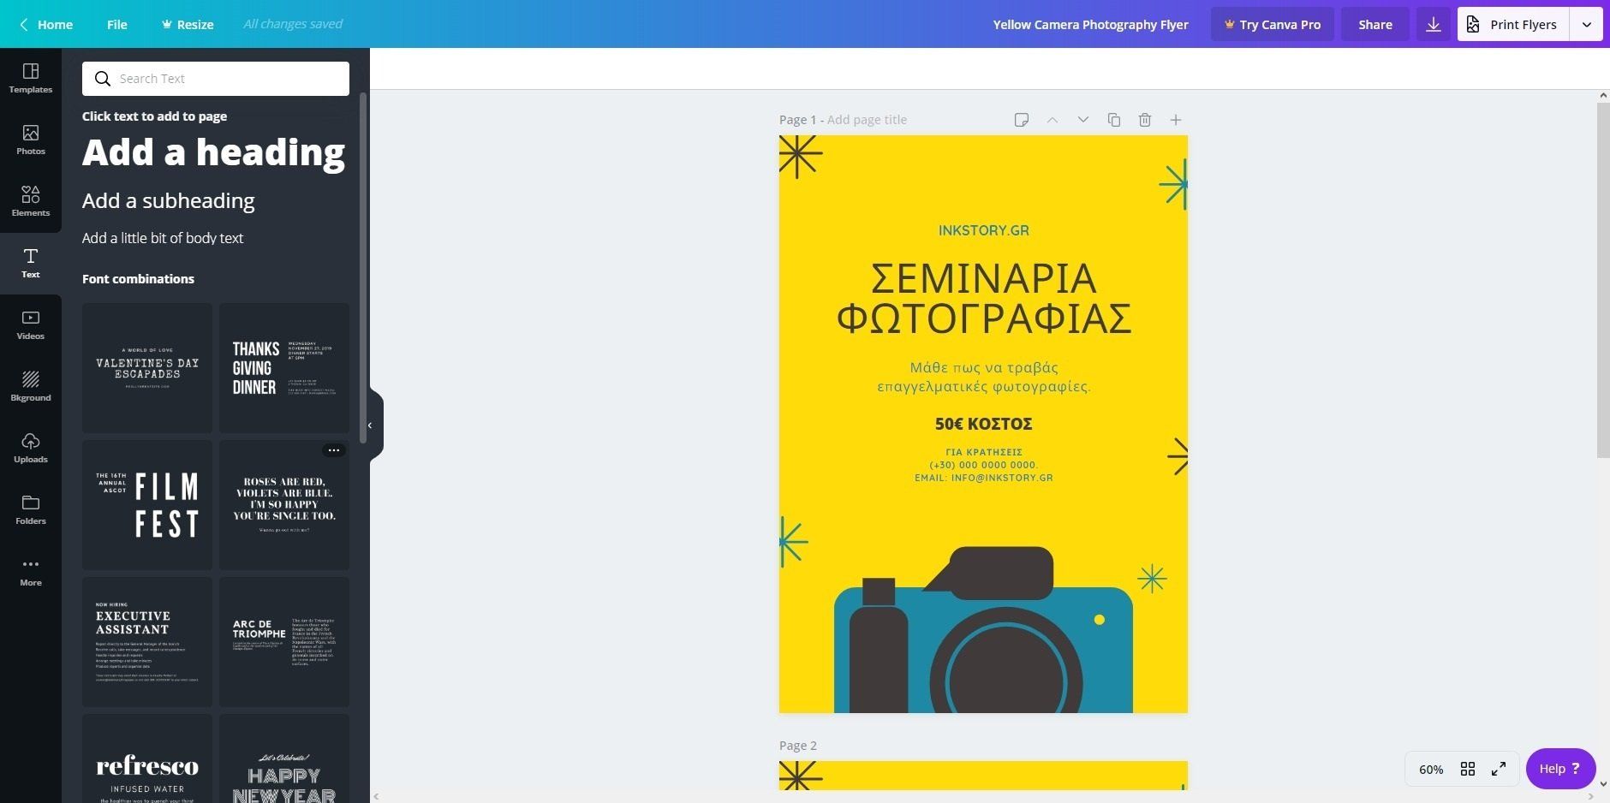Viewport: 1610px width, 803px height.
Task: Collapse the Text side panel
Action: 370,425
